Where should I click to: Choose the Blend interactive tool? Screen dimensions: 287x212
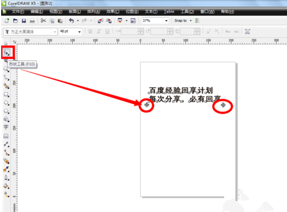pyautogui.click(x=6, y=161)
